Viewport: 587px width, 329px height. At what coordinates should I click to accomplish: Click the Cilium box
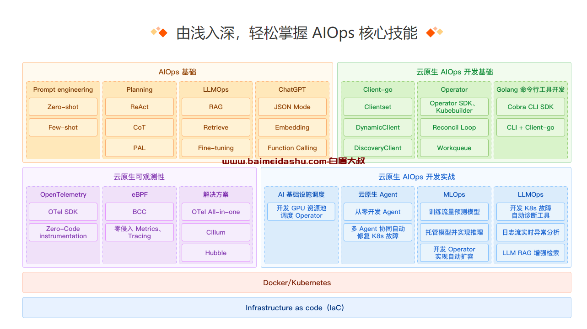click(216, 232)
